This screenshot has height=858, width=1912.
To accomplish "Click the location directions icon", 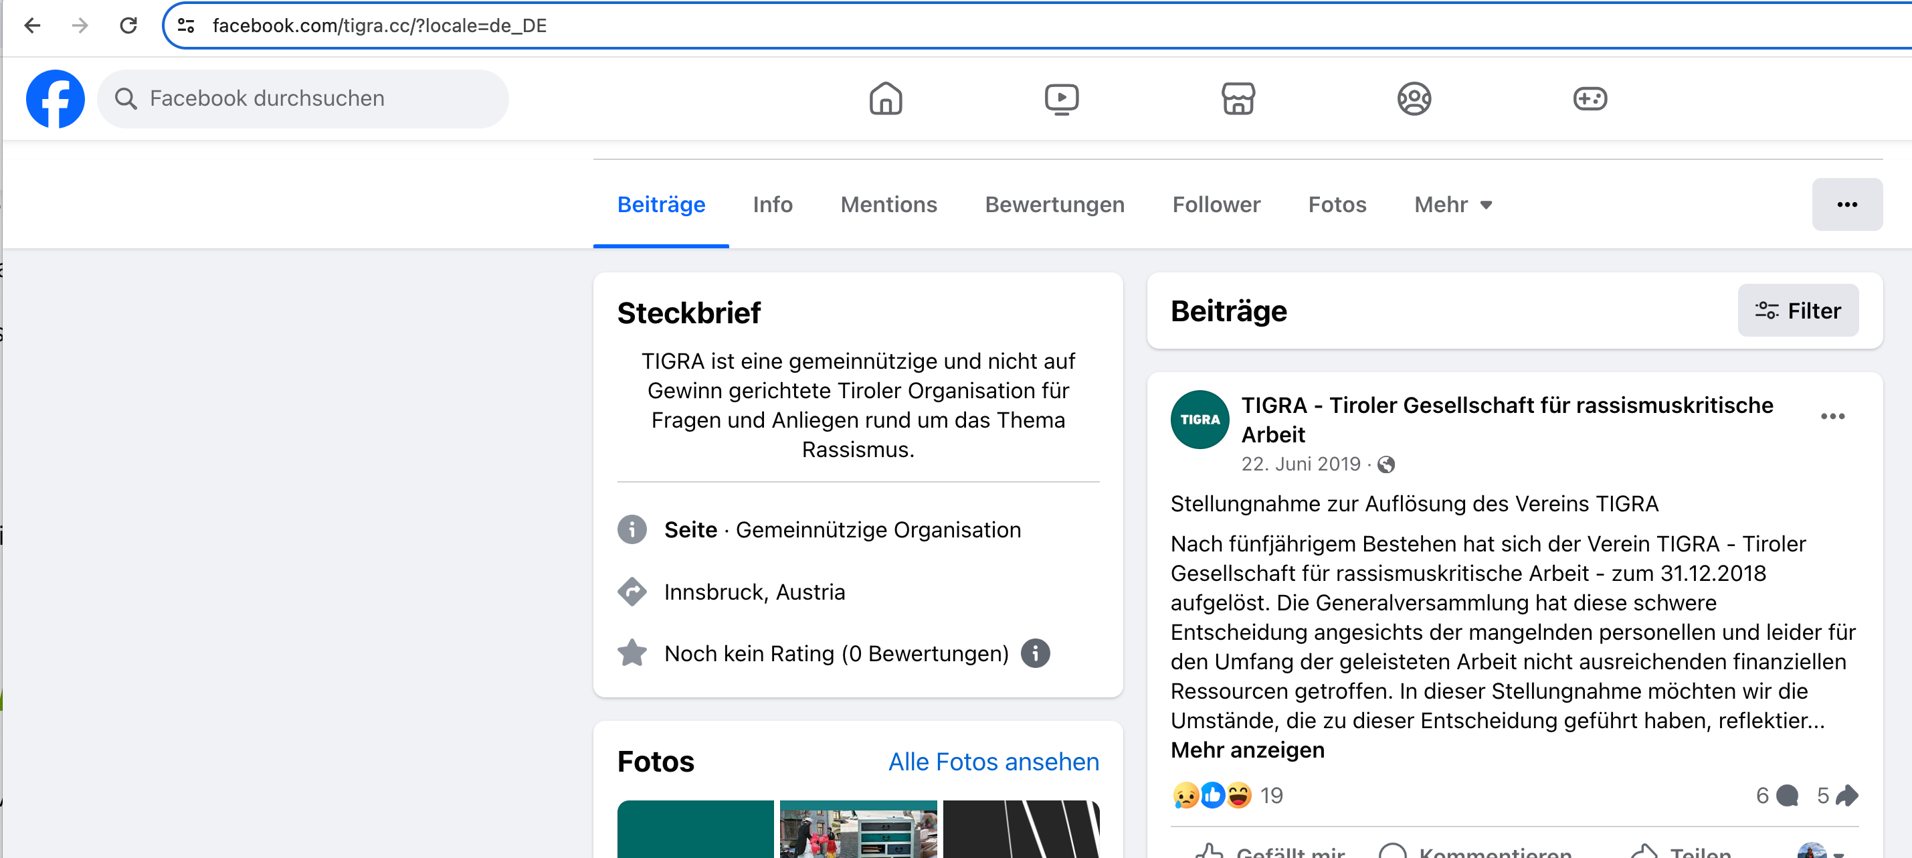I will 632,592.
